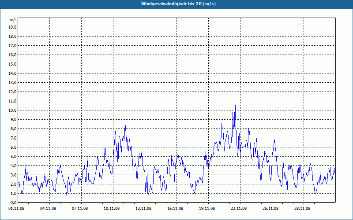
Task: Click the 4,0 y-axis label
Action: coord(13,166)
